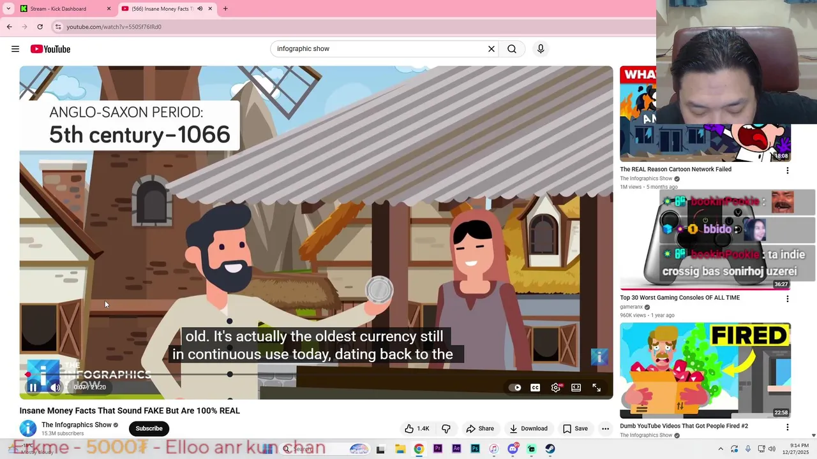The image size is (817, 459).
Task: View site information icon in address bar
Action: 58,27
